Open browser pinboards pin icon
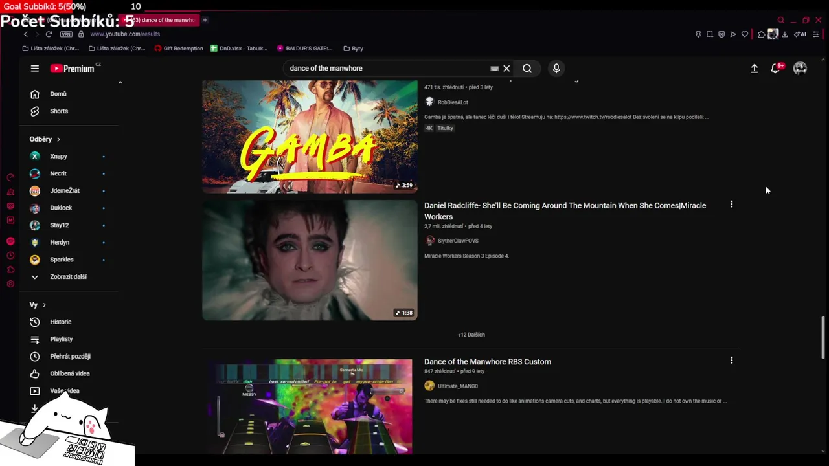Screen dimensions: 829x466 tap(698, 34)
